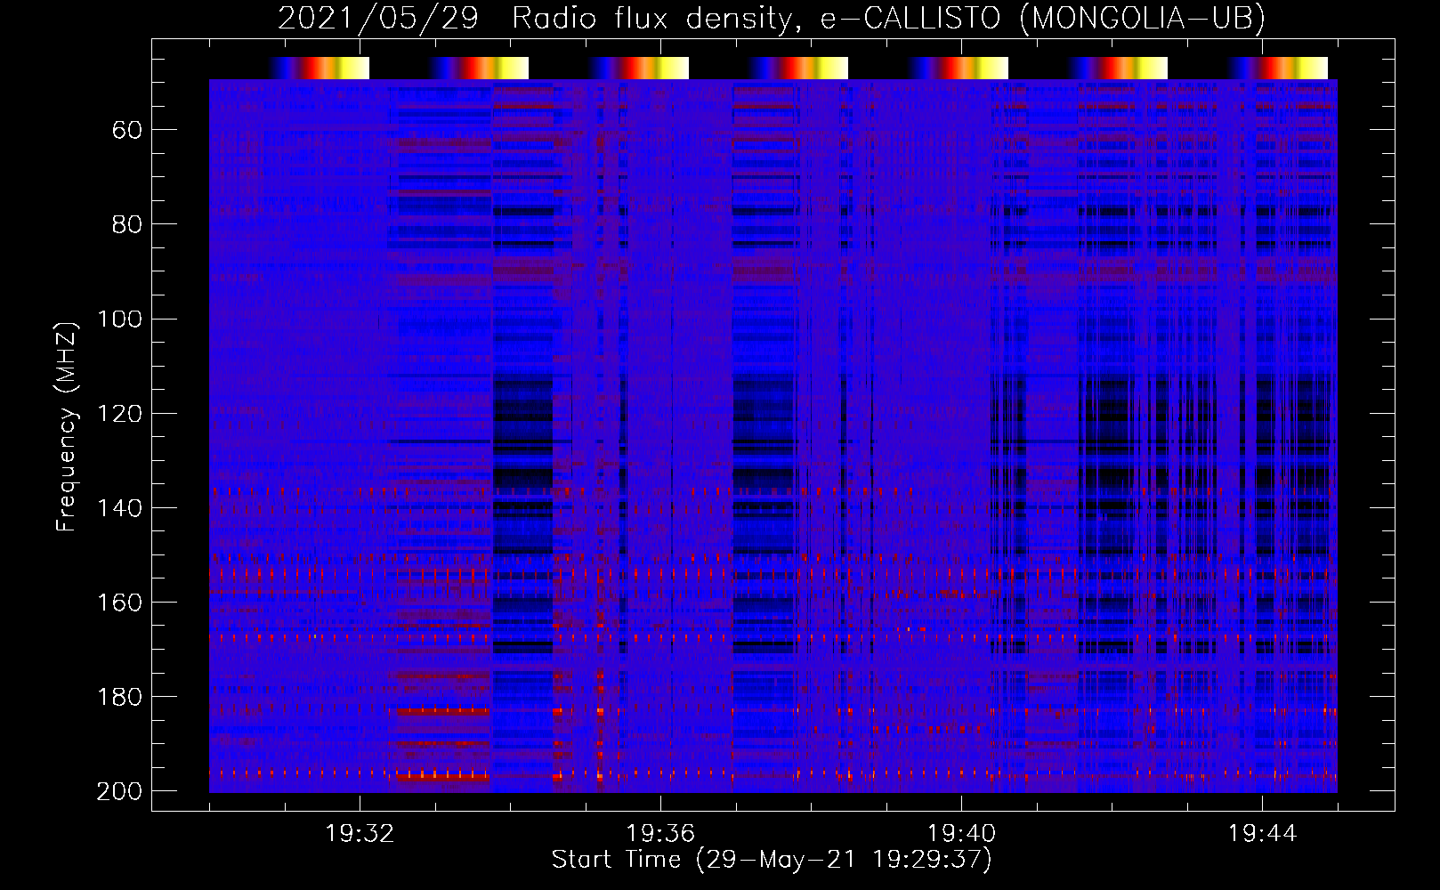Click the 100 frequency tick label
This screenshot has height=890, width=1440.
pos(119,320)
